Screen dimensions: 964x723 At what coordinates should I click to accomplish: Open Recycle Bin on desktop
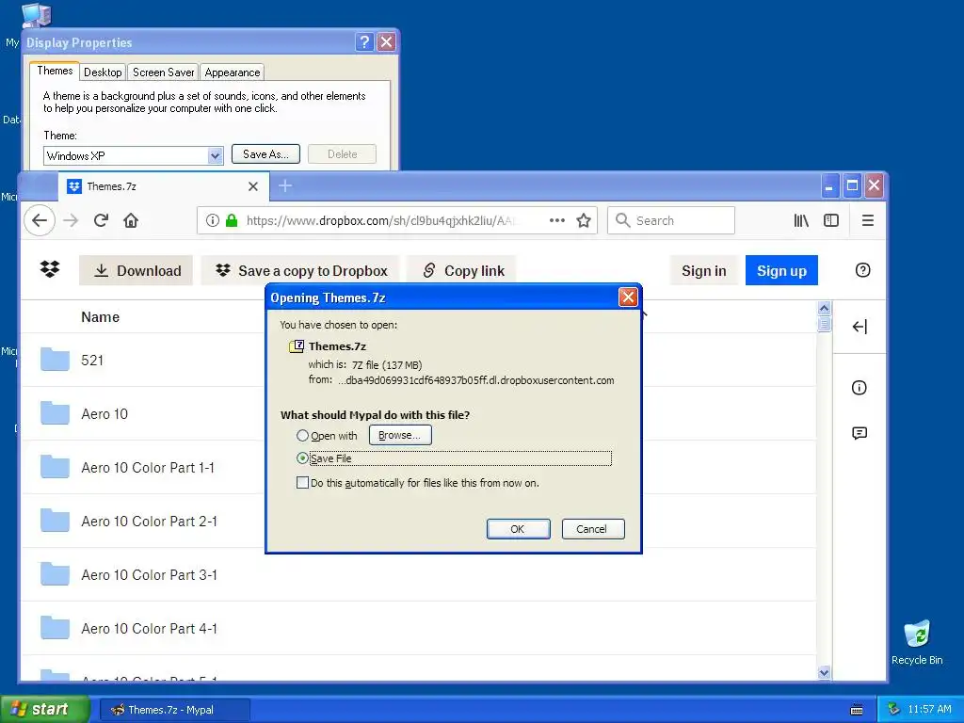[x=917, y=642]
